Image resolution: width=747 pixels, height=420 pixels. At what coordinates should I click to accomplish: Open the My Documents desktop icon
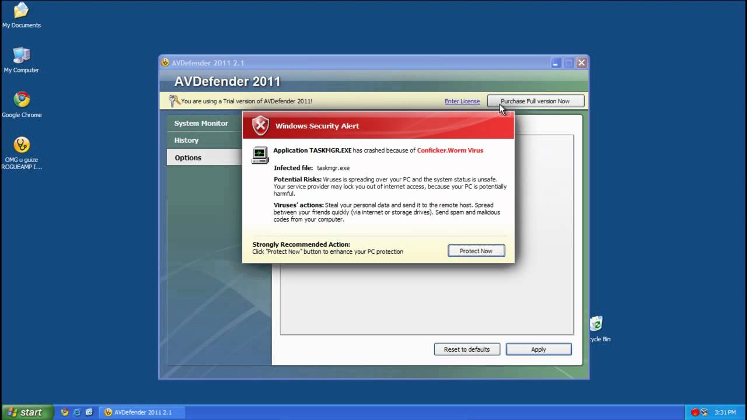coord(22,16)
